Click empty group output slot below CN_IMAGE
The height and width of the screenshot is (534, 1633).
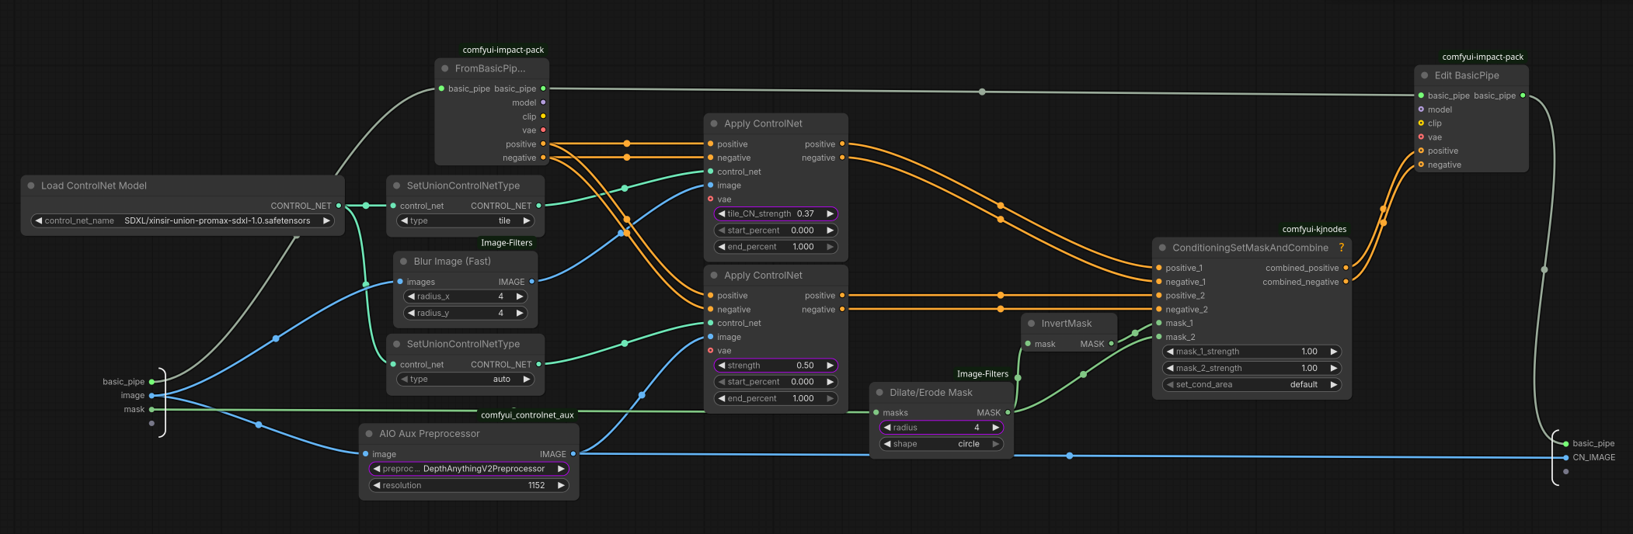pyautogui.click(x=1565, y=471)
